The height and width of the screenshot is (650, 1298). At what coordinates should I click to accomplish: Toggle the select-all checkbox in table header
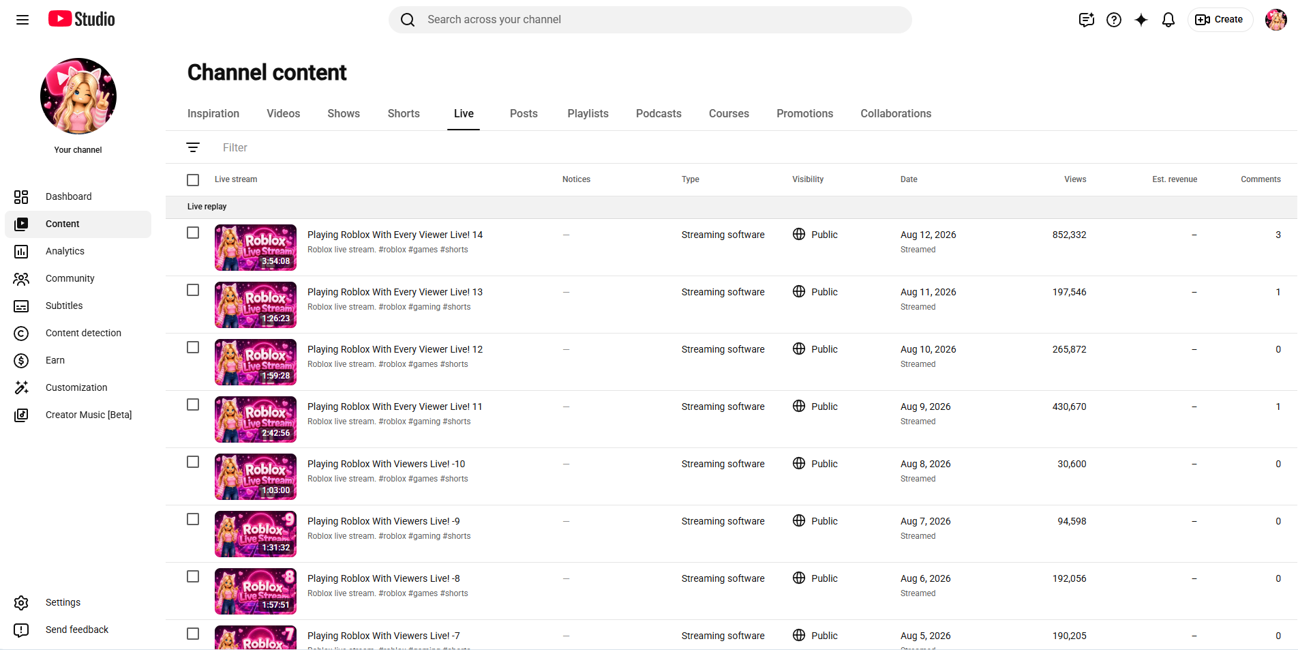193,180
